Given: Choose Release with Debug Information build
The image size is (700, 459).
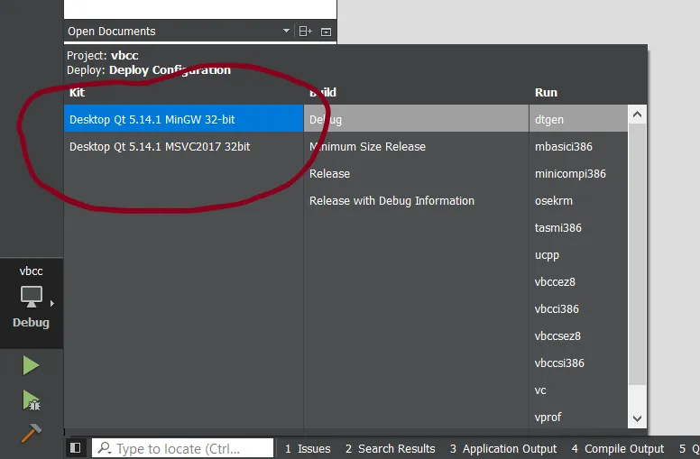Looking at the screenshot, I should [x=416, y=201].
